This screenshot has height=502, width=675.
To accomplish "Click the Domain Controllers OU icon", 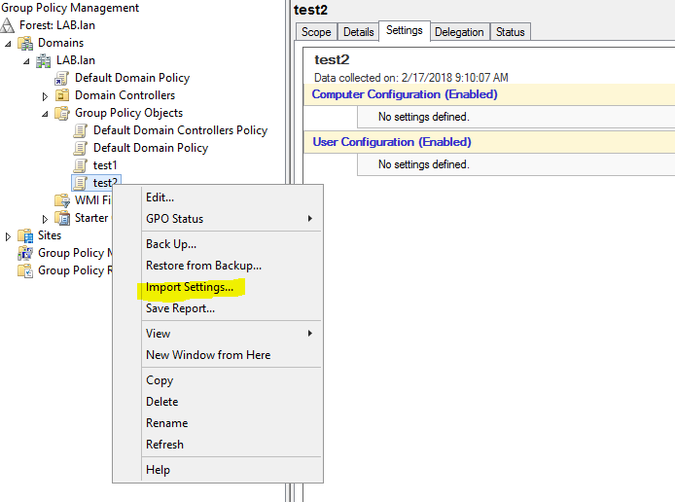I will (62, 95).
